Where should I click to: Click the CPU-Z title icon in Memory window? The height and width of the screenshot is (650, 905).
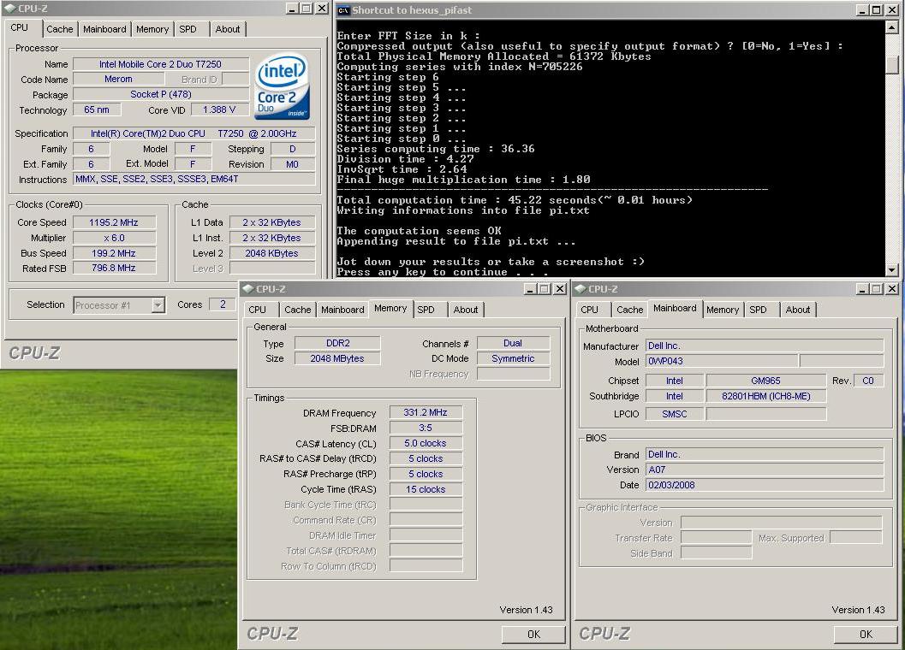coord(248,289)
